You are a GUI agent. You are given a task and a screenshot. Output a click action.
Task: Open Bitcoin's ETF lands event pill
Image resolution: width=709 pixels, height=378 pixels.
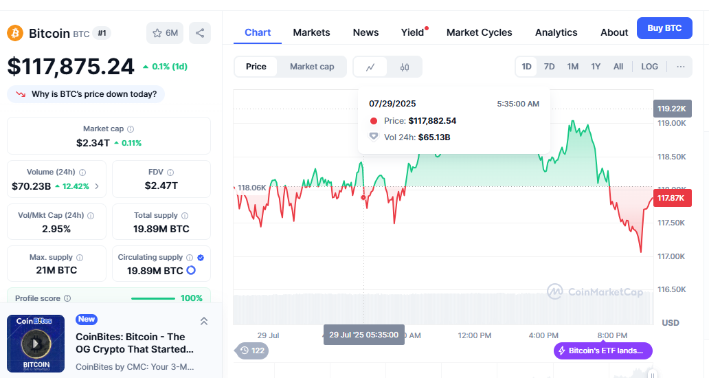(x=603, y=351)
